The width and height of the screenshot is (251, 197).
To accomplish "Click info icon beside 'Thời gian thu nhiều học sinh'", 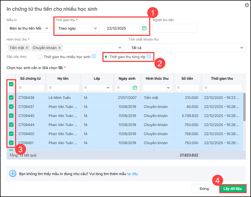I will 94,56.
